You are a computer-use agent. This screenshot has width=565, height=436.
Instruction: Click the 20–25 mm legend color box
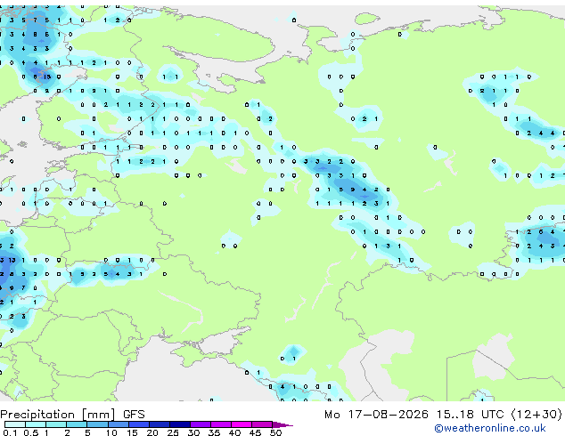pos(160,424)
